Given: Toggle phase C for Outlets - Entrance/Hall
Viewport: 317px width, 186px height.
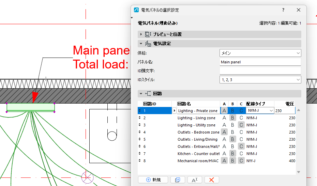Looking at the screenshot, I should coord(241,146).
